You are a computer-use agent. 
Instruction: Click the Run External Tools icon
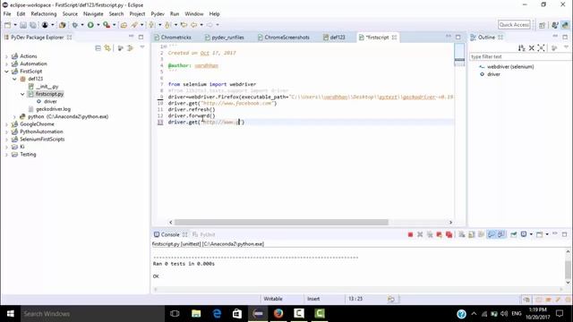tap(107, 25)
